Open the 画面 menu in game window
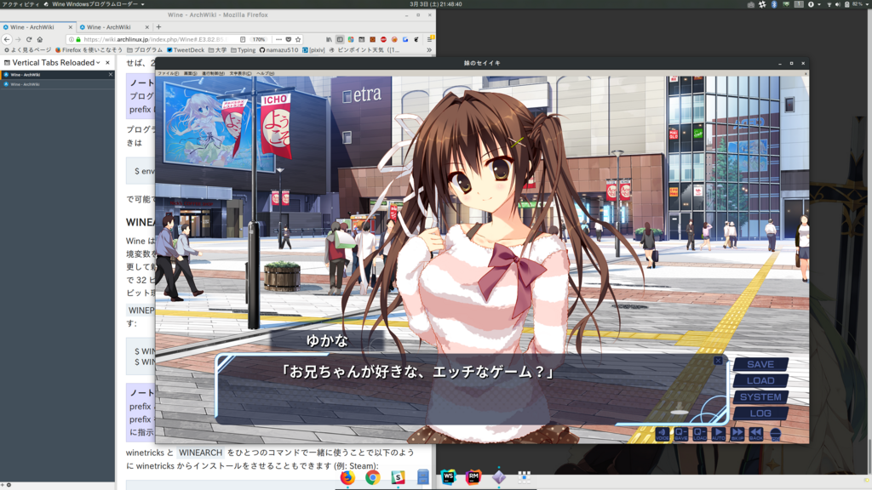872x490 pixels. tap(190, 73)
